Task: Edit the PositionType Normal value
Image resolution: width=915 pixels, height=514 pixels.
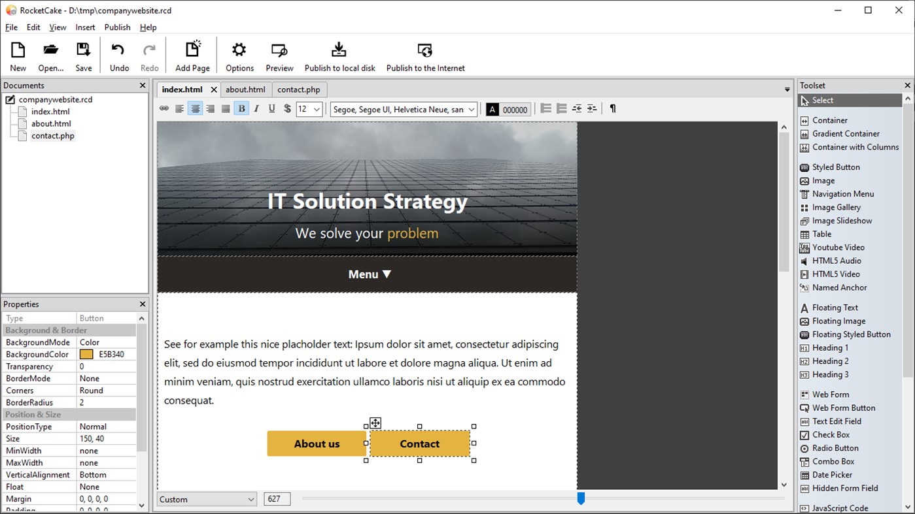Action: click(x=106, y=426)
